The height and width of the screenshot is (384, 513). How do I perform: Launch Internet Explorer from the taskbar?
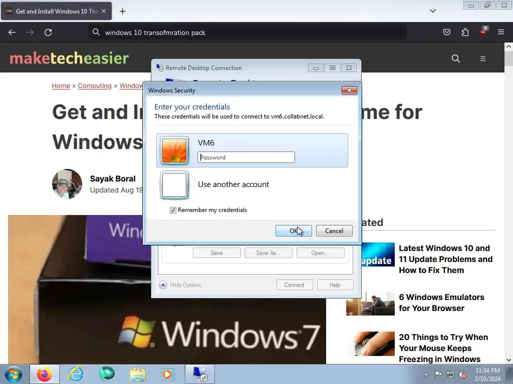[76, 374]
